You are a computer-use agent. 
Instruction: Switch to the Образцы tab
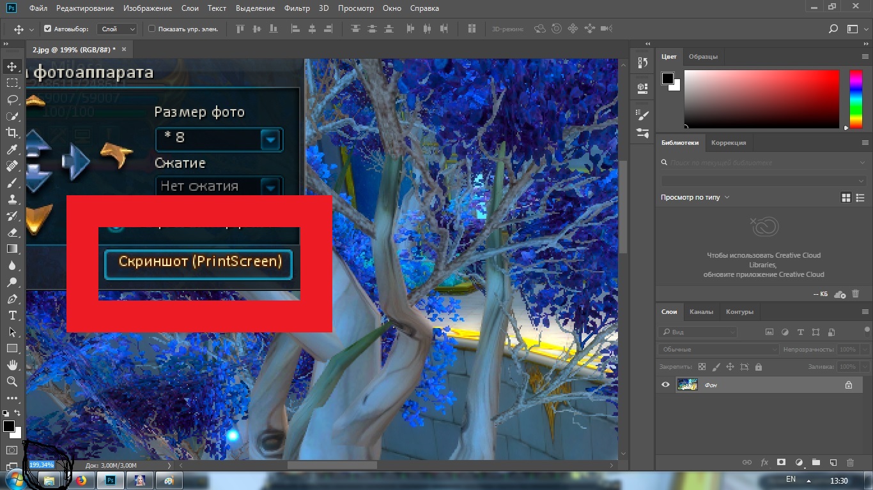[x=703, y=57]
